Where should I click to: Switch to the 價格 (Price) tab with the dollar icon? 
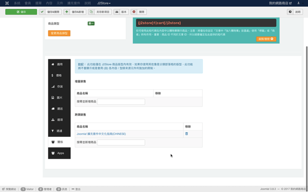[x=60, y=75]
